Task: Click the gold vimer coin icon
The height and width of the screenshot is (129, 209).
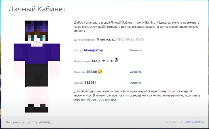Action: [x=100, y=72]
